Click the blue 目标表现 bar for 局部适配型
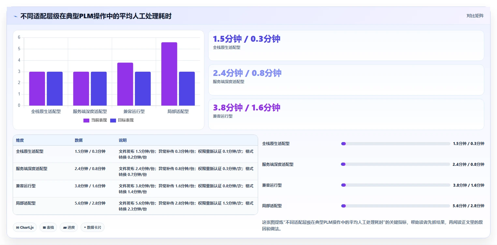497x245 pixels. pyautogui.click(x=187, y=89)
